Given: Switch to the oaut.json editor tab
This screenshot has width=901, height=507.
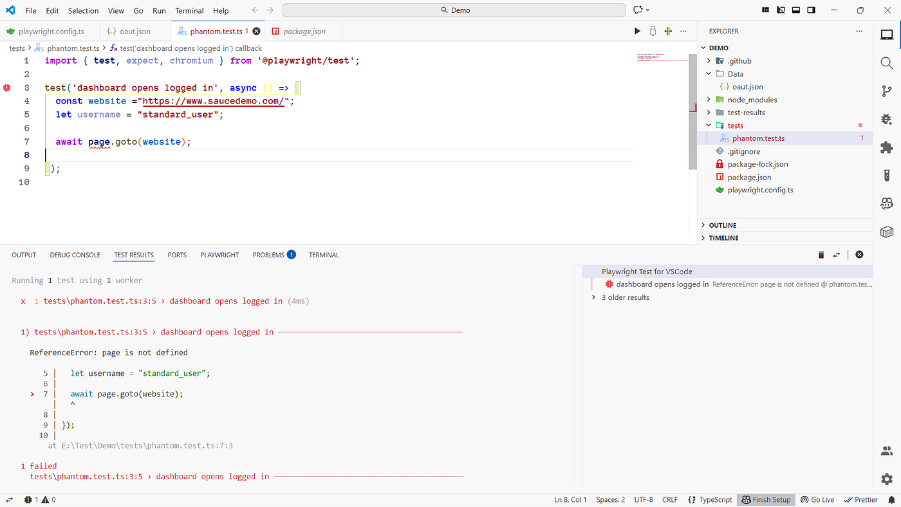Looking at the screenshot, I should 136,31.
